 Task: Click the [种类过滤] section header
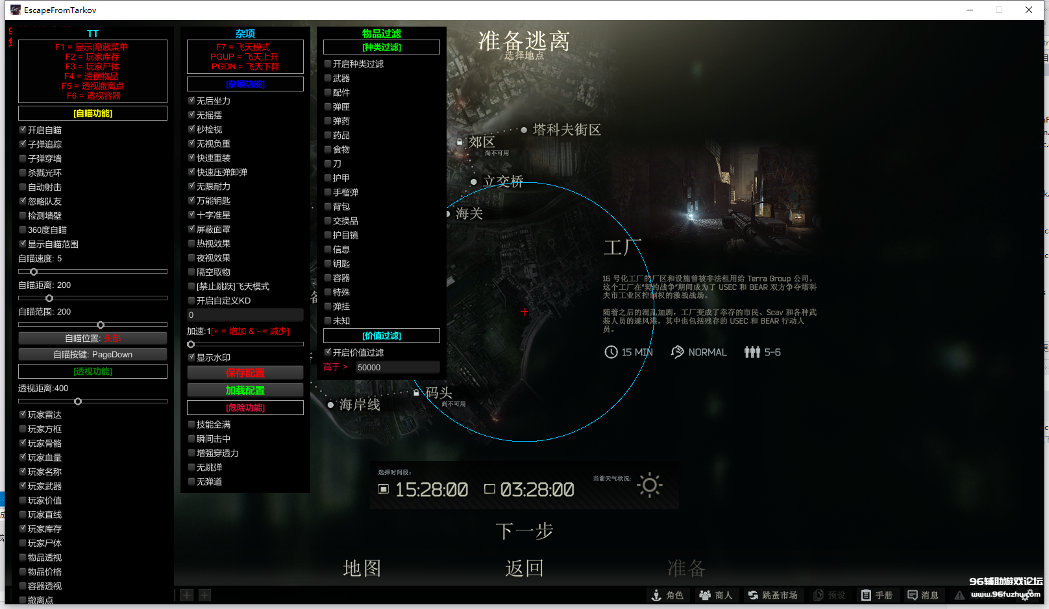[382, 47]
